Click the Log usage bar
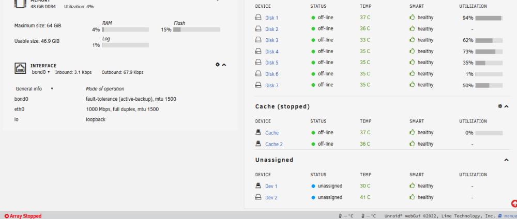The image size is (517, 219). coord(125,45)
